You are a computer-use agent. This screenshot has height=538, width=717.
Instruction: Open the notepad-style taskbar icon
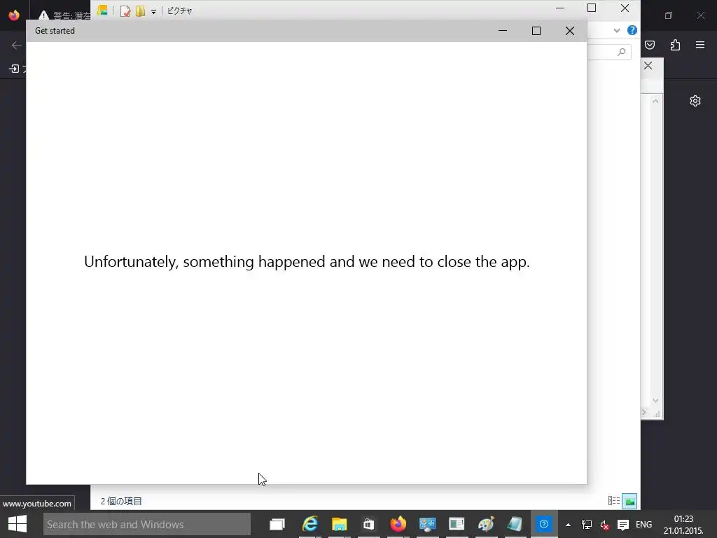(x=515, y=524)
